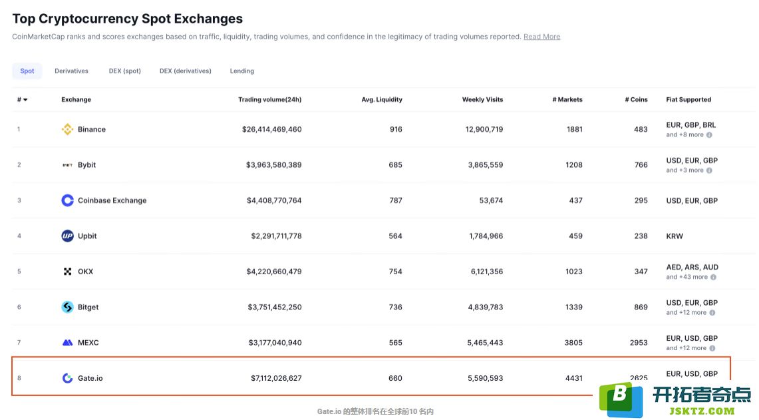Open fiat info icon in Binance row

[x=709, y=134]
